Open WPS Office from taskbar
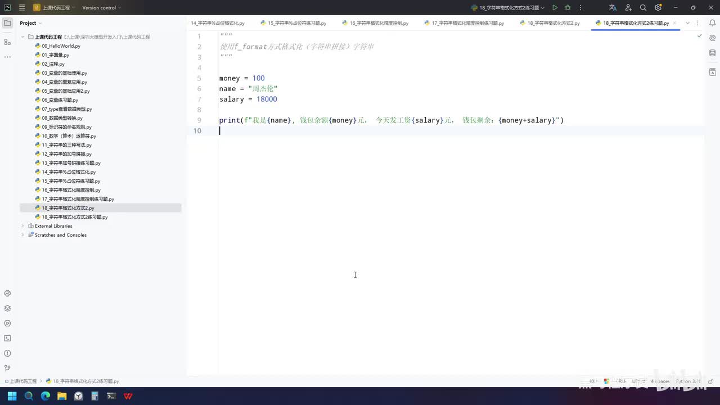720x405 pixels. (x=128, y=396)
